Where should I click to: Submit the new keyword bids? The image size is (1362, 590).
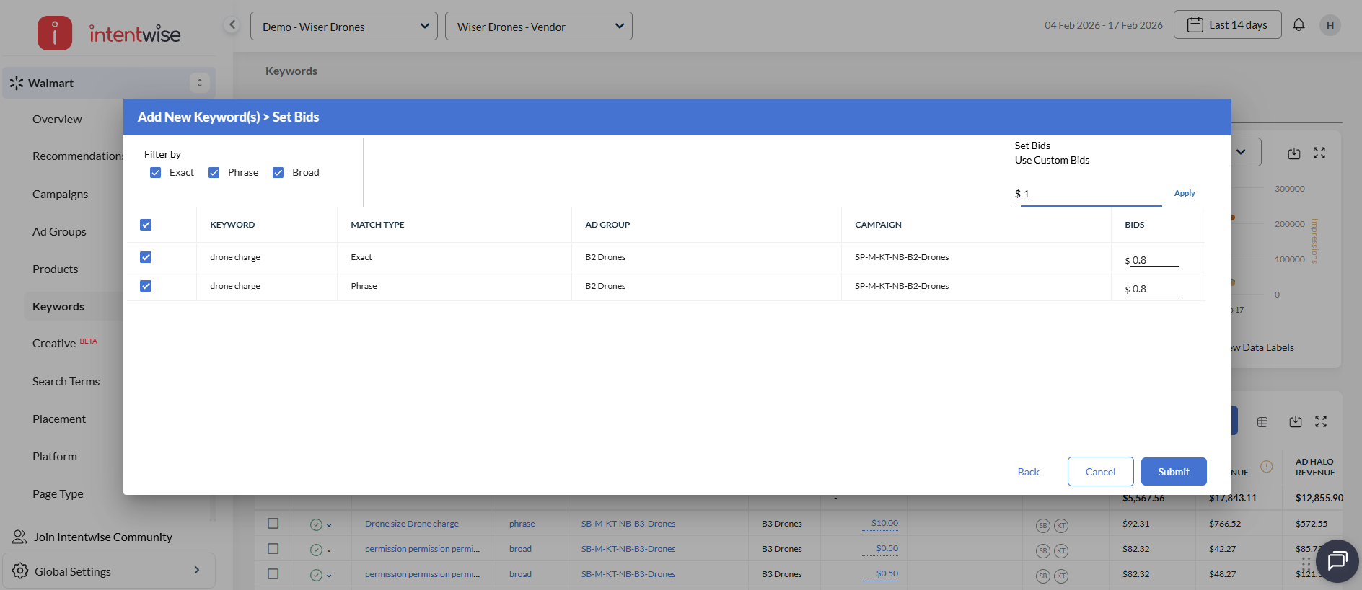[1173, 472]
